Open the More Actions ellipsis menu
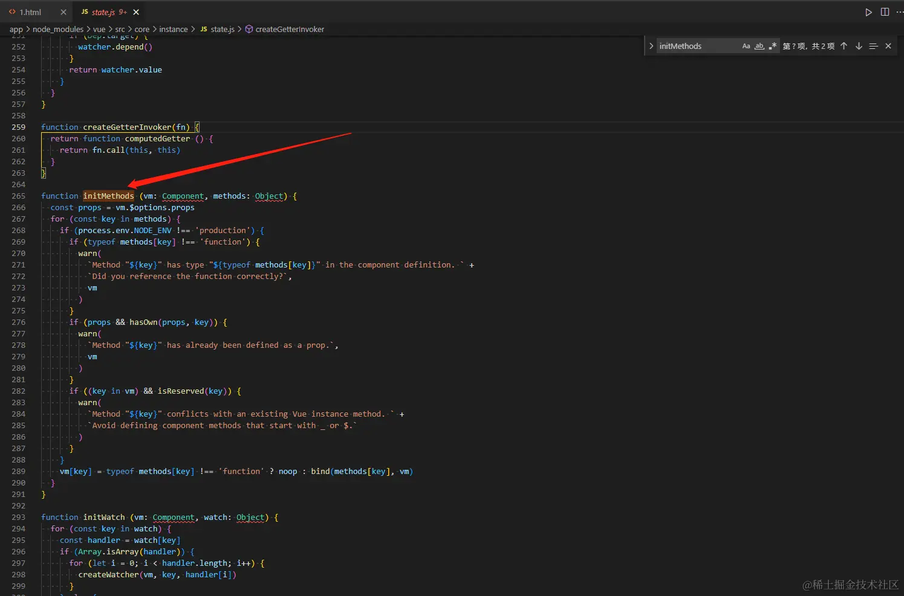Screen dimensions: 904x596 pos(900,12)
